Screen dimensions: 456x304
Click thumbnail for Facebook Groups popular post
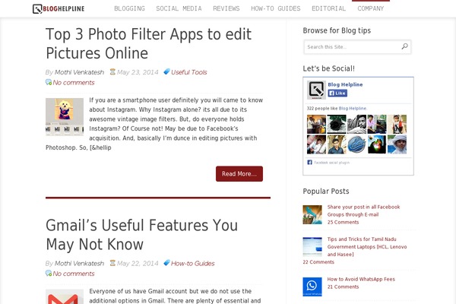point(312,214)
